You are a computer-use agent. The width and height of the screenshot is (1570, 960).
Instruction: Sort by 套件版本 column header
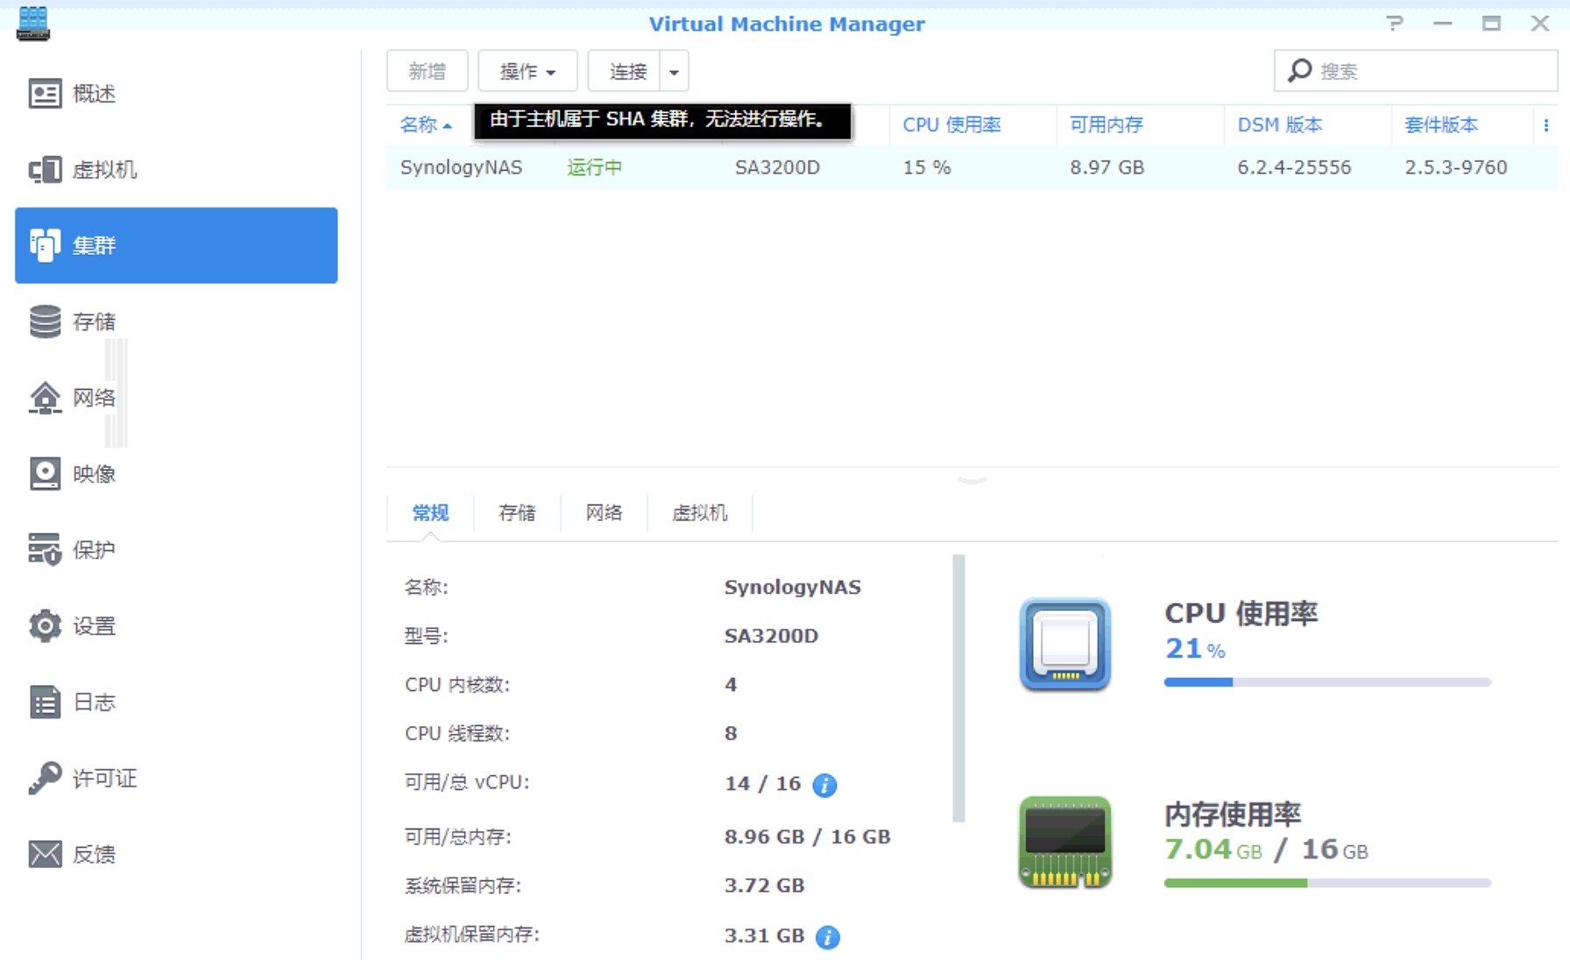[1442, 125]
